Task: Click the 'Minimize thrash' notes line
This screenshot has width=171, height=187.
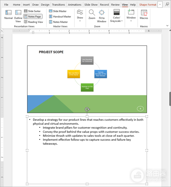Action: (89, 136)
